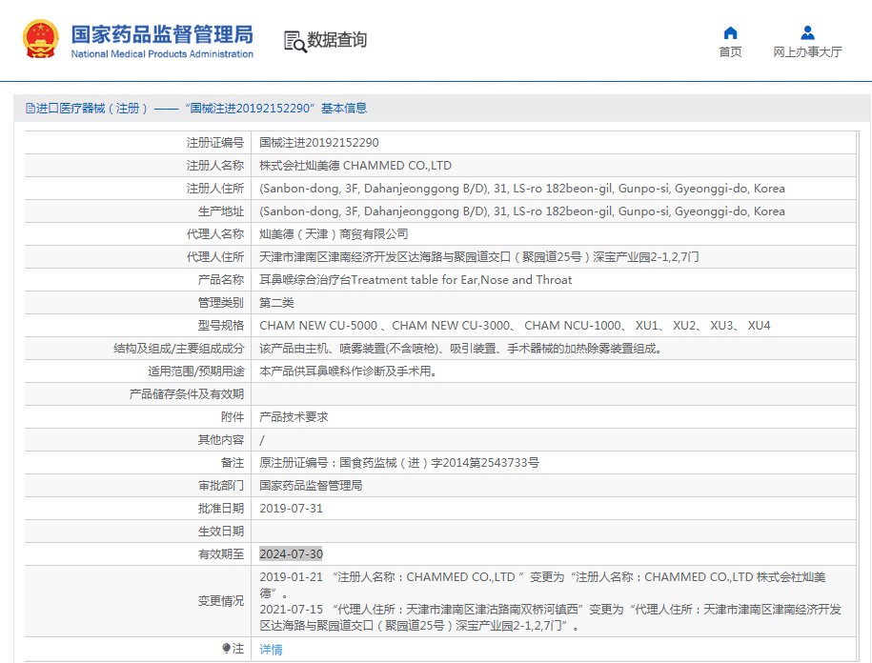This screenshot has width=872, height=663.
Task: Click the 网上办事大厅 user icon
Action: click(807, 32)
